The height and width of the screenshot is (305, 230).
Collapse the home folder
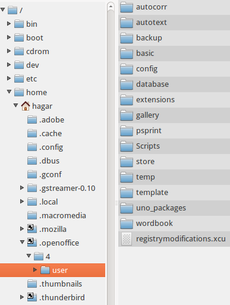[x=9, y=92]
